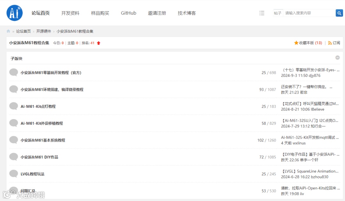The width and height of the screenshot is (345, 201).
Task: Open latest post 请教，拉取AiPi-Open-Kits拉回来
Action: (310, 188)
